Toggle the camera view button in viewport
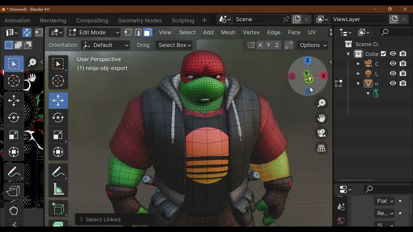413x232 pixels. tap(321, 133)
